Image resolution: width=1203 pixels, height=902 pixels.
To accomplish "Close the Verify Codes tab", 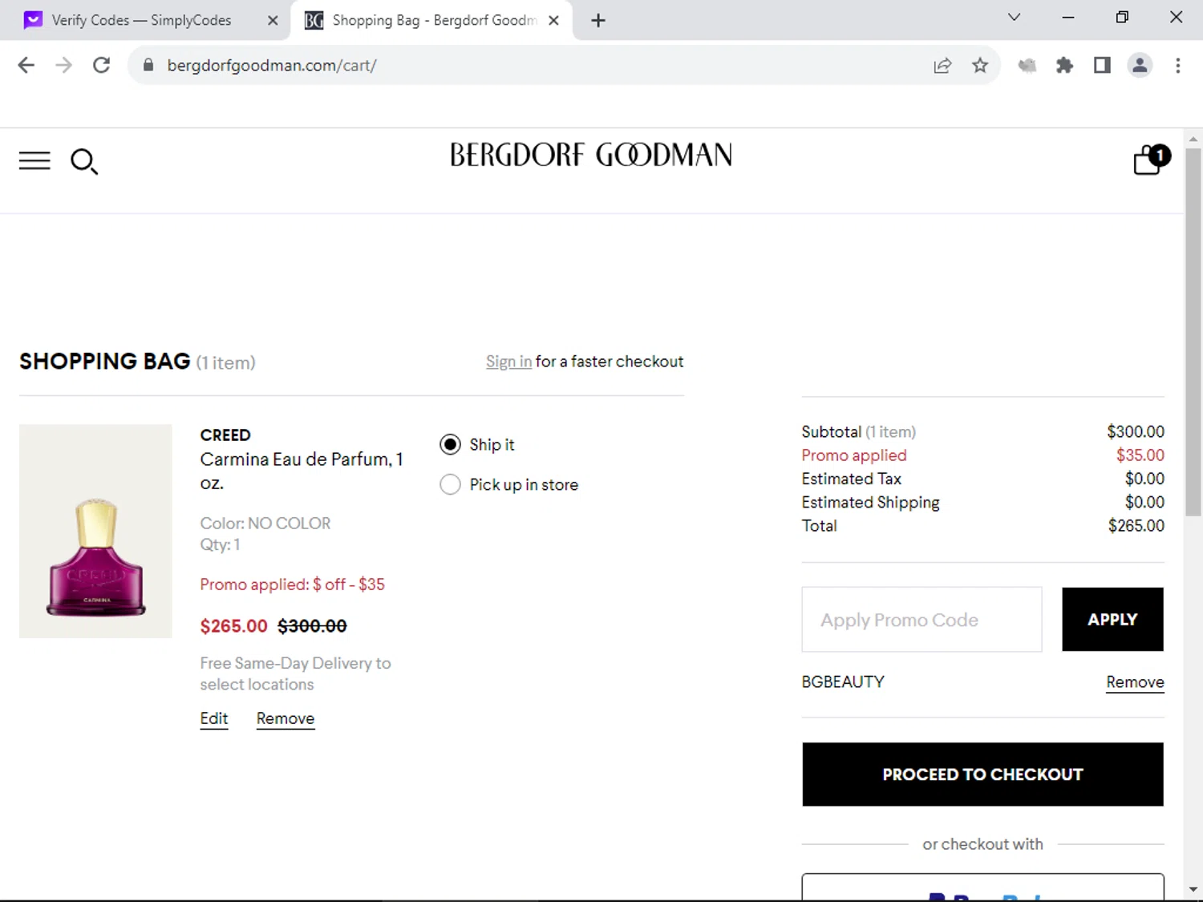I will tap(273, 21).
